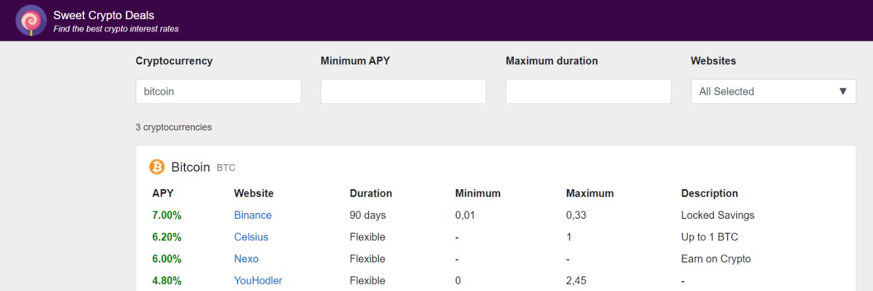Click the orange Bitcoin coin icon

coord(157,167)
